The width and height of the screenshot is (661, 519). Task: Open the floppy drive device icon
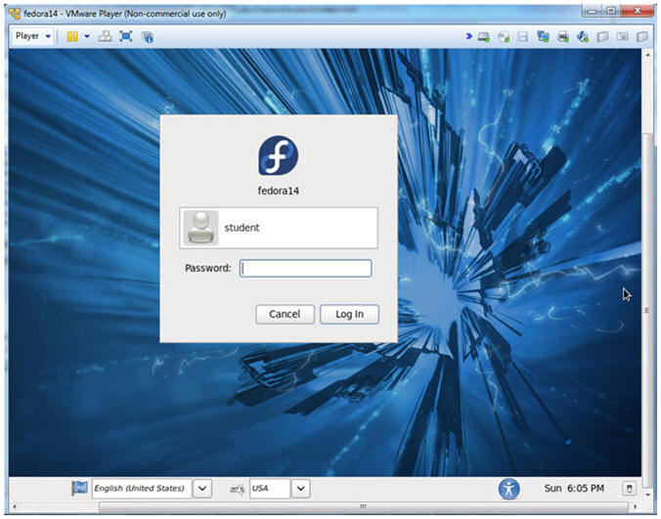(523, 37)
